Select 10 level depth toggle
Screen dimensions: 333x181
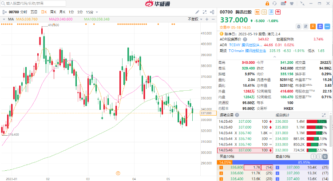pos(325,157)
